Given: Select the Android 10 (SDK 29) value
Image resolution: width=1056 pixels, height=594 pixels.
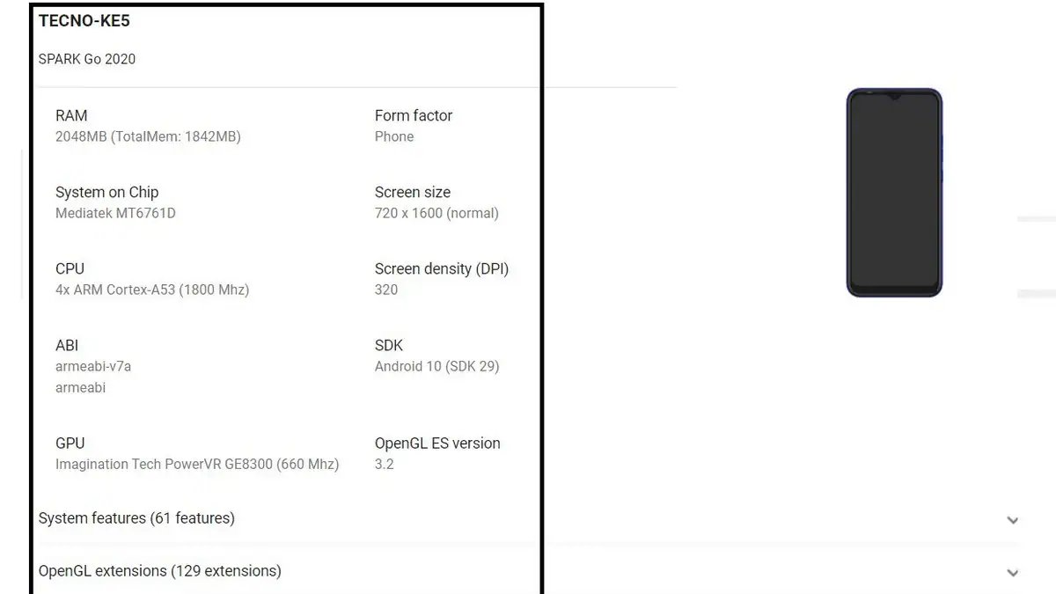Looking at the screenshot, I should click(x=436, y=366).
